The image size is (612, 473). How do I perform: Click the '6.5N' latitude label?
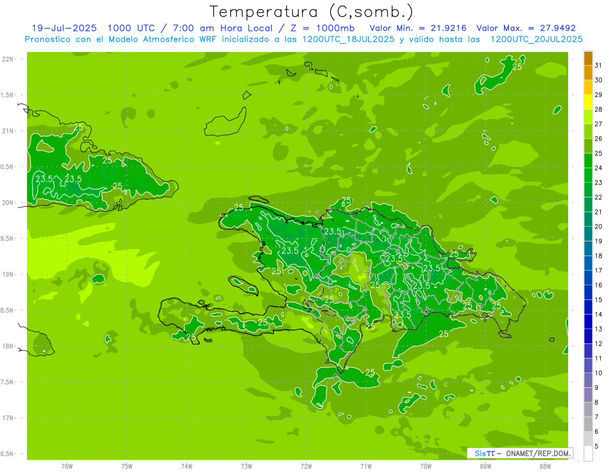[x=8, y=454]
